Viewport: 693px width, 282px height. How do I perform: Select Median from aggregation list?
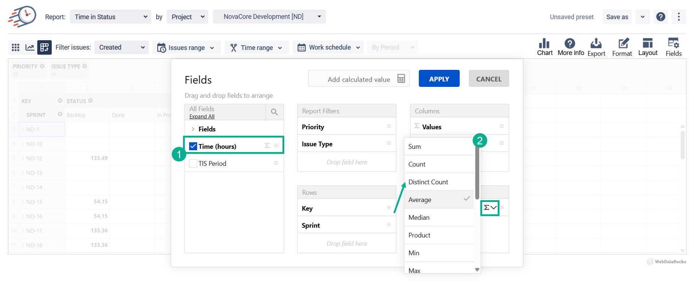(x=419, y=218)
